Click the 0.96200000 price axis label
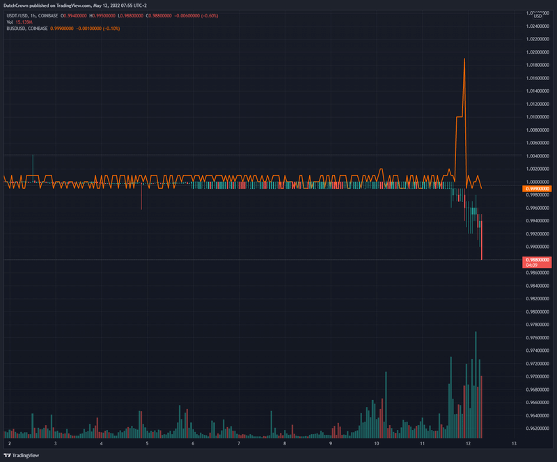Image resolution: width=557 pixels, height=462 pixels. coord(538,429)
